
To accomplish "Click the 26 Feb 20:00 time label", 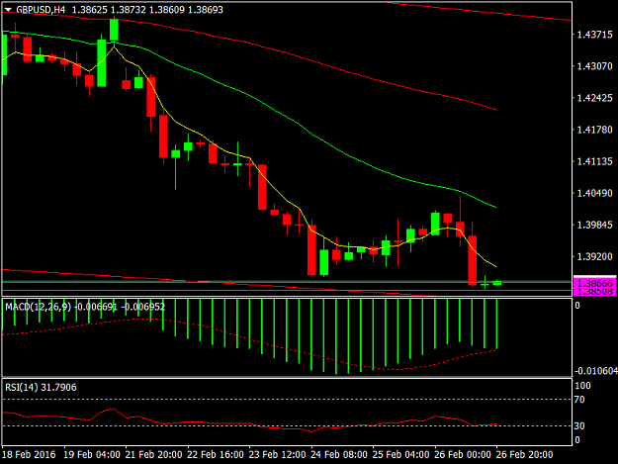I will 525,454.
